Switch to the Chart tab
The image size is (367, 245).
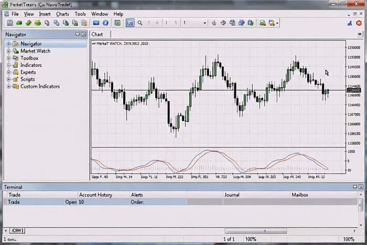point(98,34)
